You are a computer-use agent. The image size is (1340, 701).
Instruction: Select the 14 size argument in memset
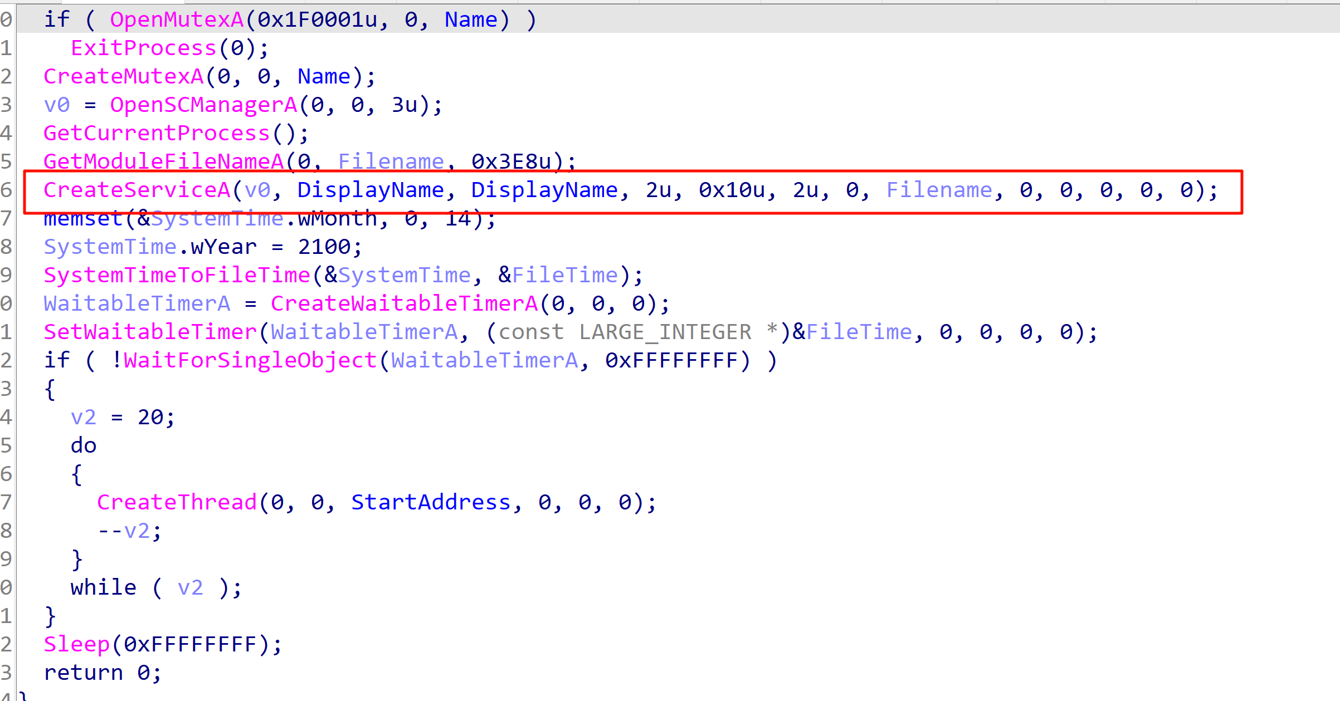click(458, 218)
